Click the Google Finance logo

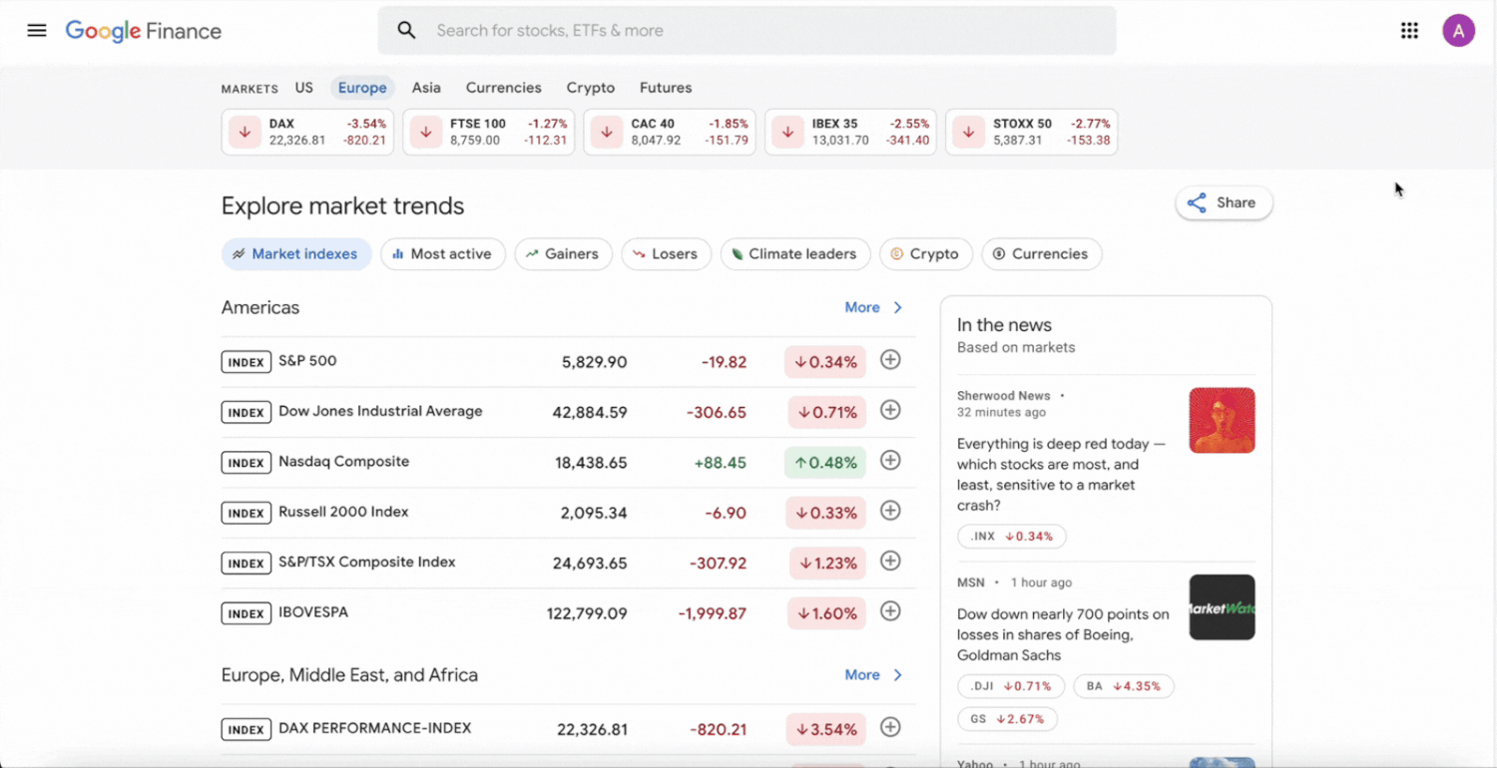[x=144, y=31]
